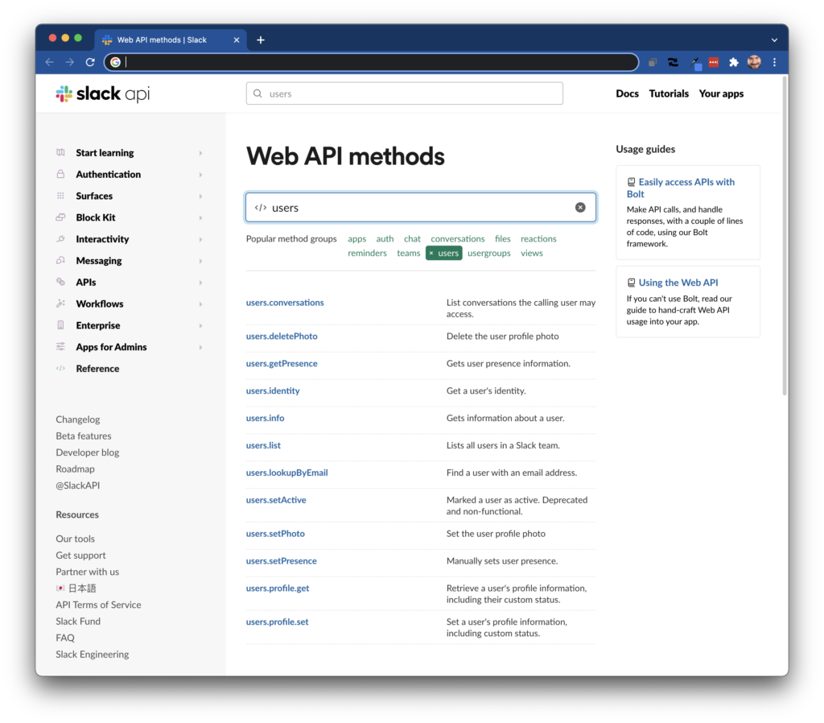
Task: Open Your apps in top navigation
Action: 721,93
